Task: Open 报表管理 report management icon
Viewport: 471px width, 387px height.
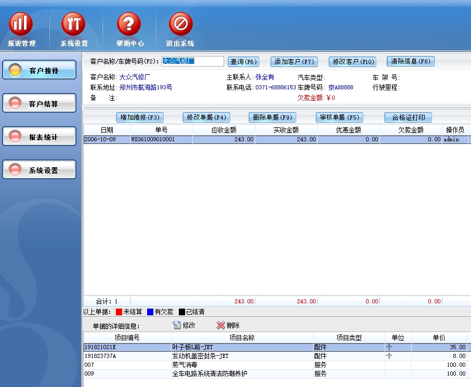Action: point(21,24)
